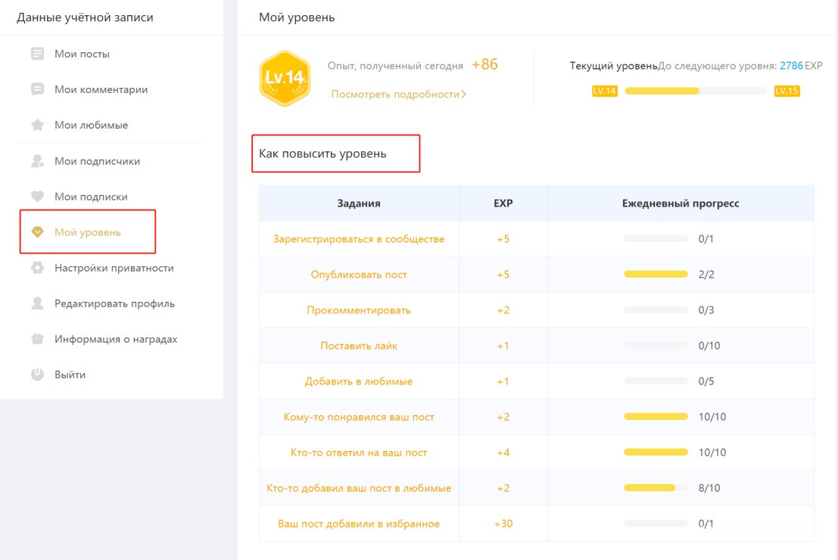838x560 pixels.
Task: Click the heart icon beside Мои подписки
Action: 37,197
